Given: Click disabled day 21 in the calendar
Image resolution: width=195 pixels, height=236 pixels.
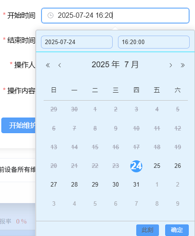Looking at the screenshot, I should (74, 166).
